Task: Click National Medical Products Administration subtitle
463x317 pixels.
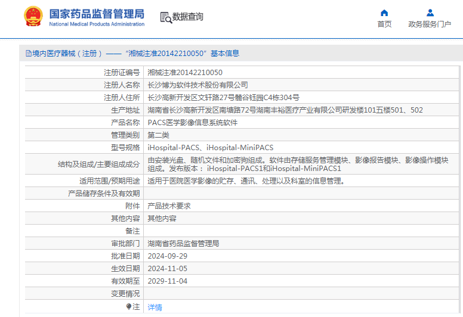Action: tap(97, 24)
